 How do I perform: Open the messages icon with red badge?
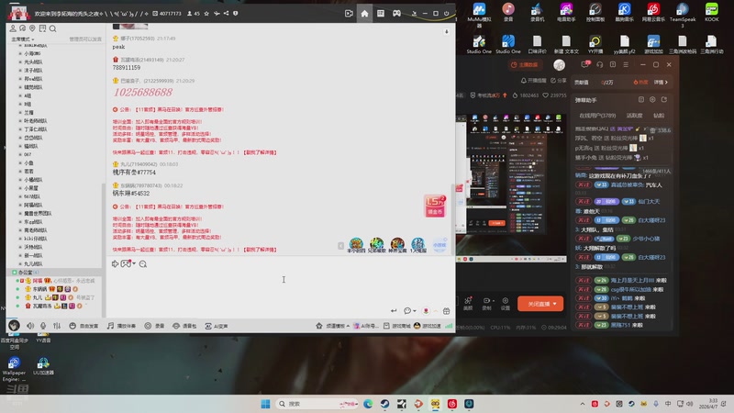[584, 64]
